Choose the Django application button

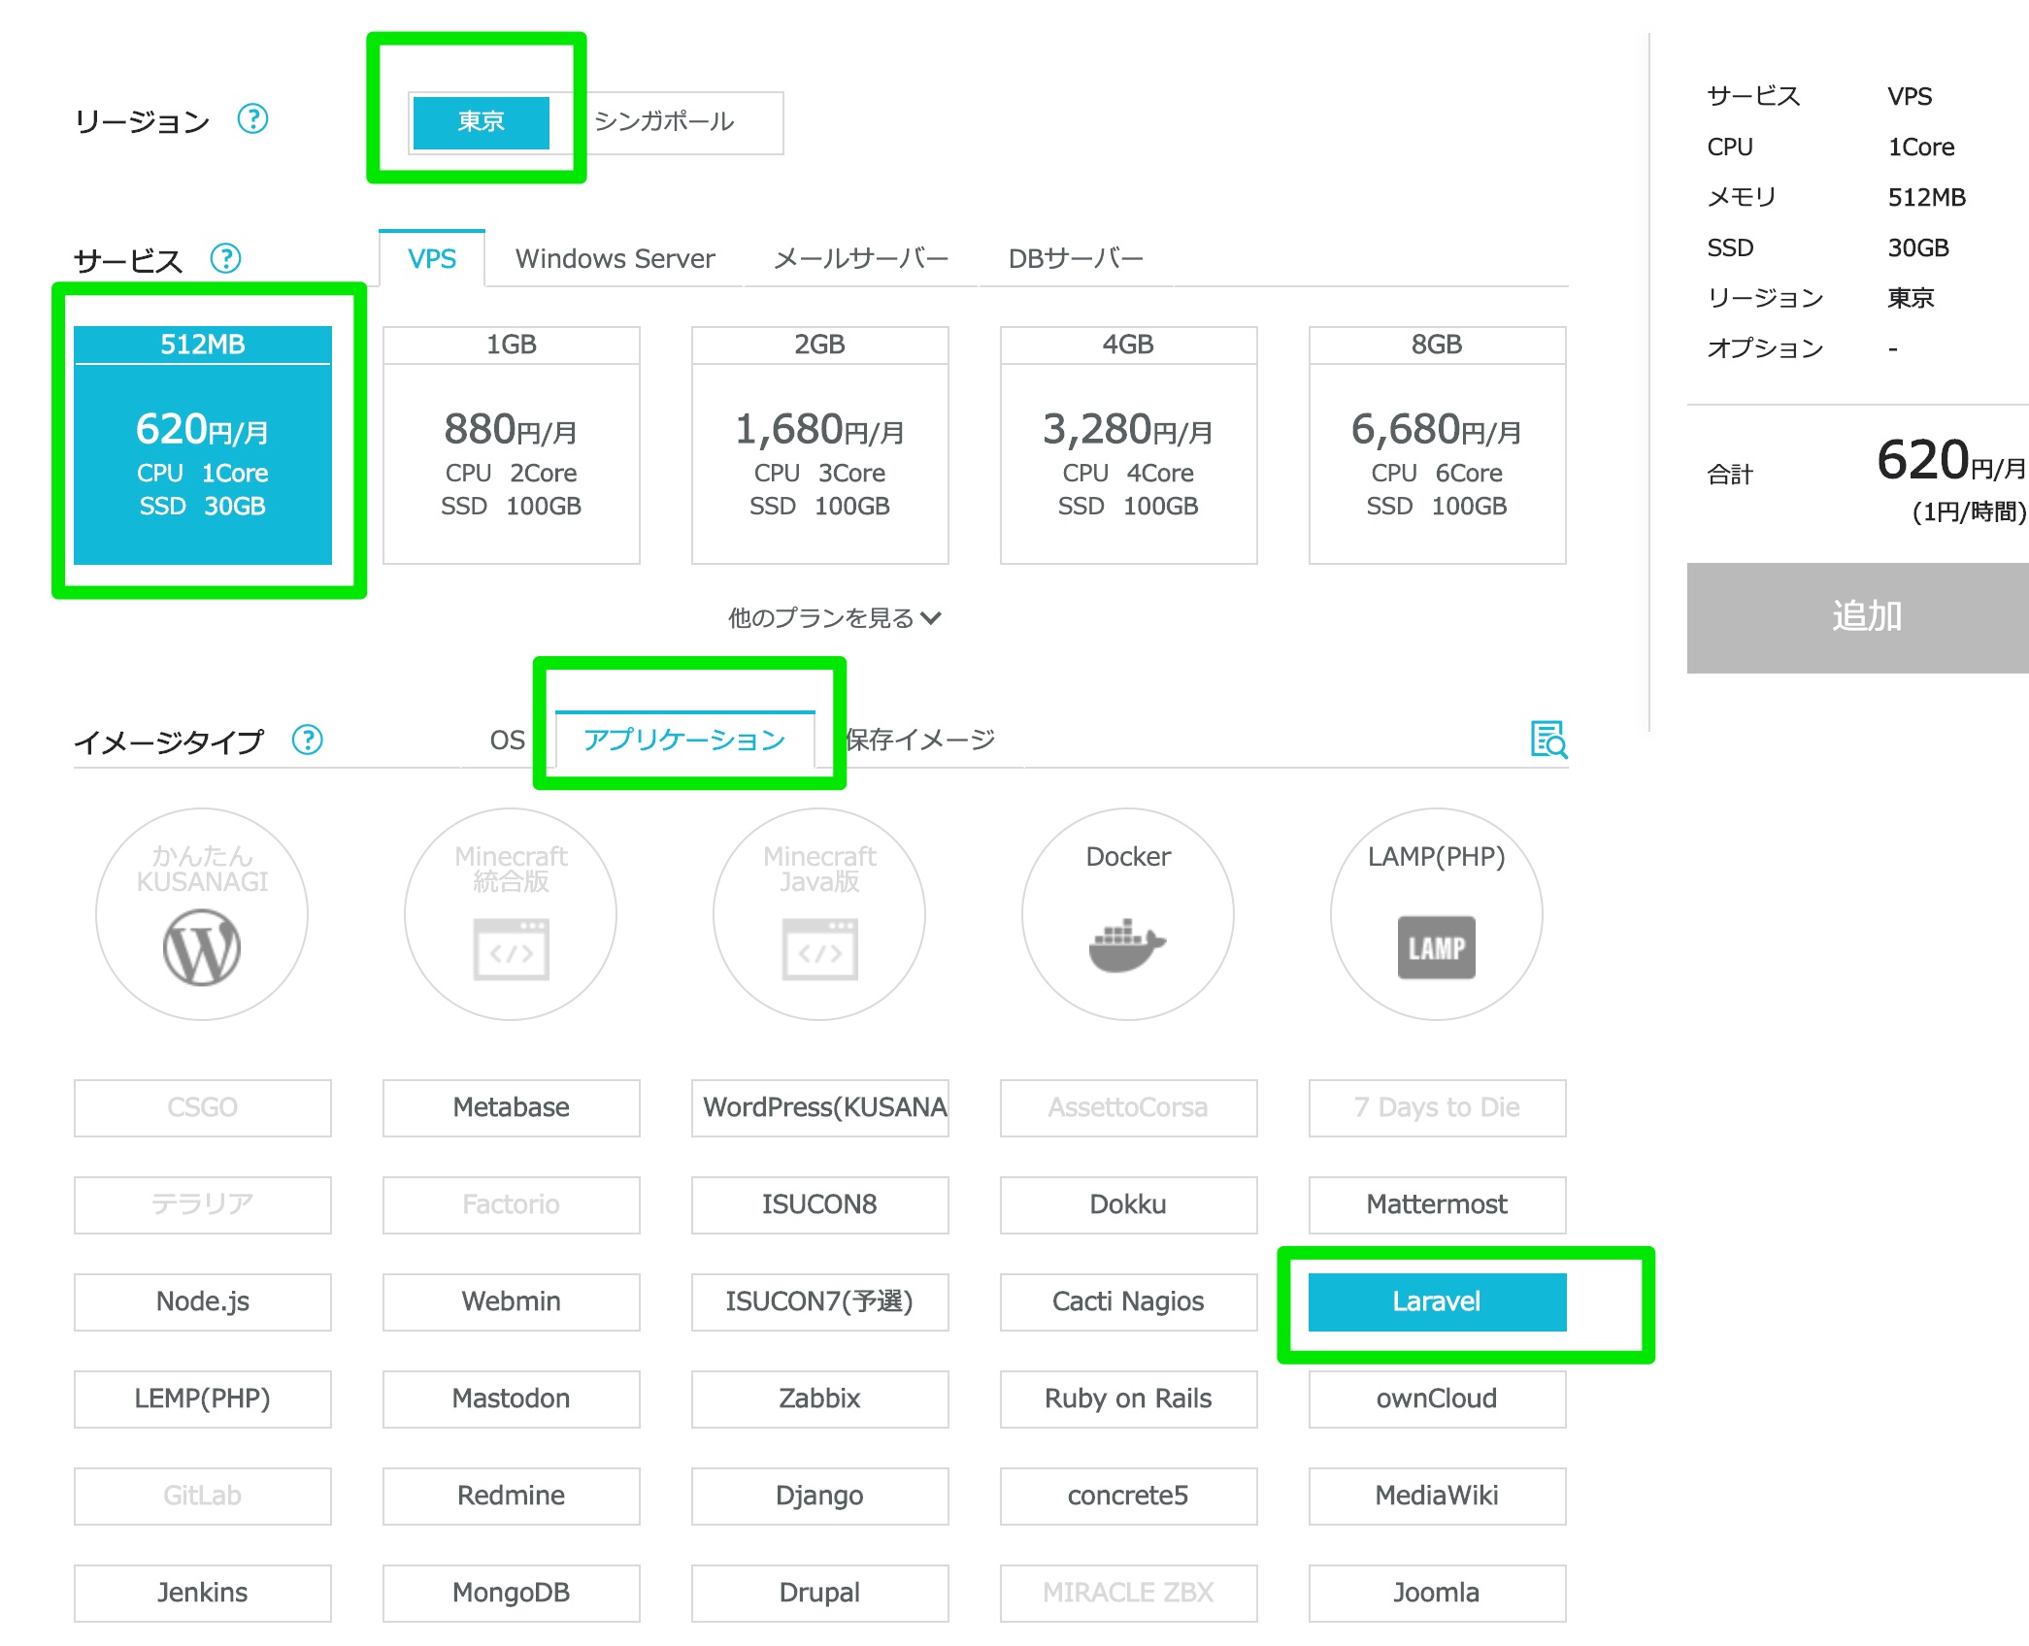[x=819, y=1496]
